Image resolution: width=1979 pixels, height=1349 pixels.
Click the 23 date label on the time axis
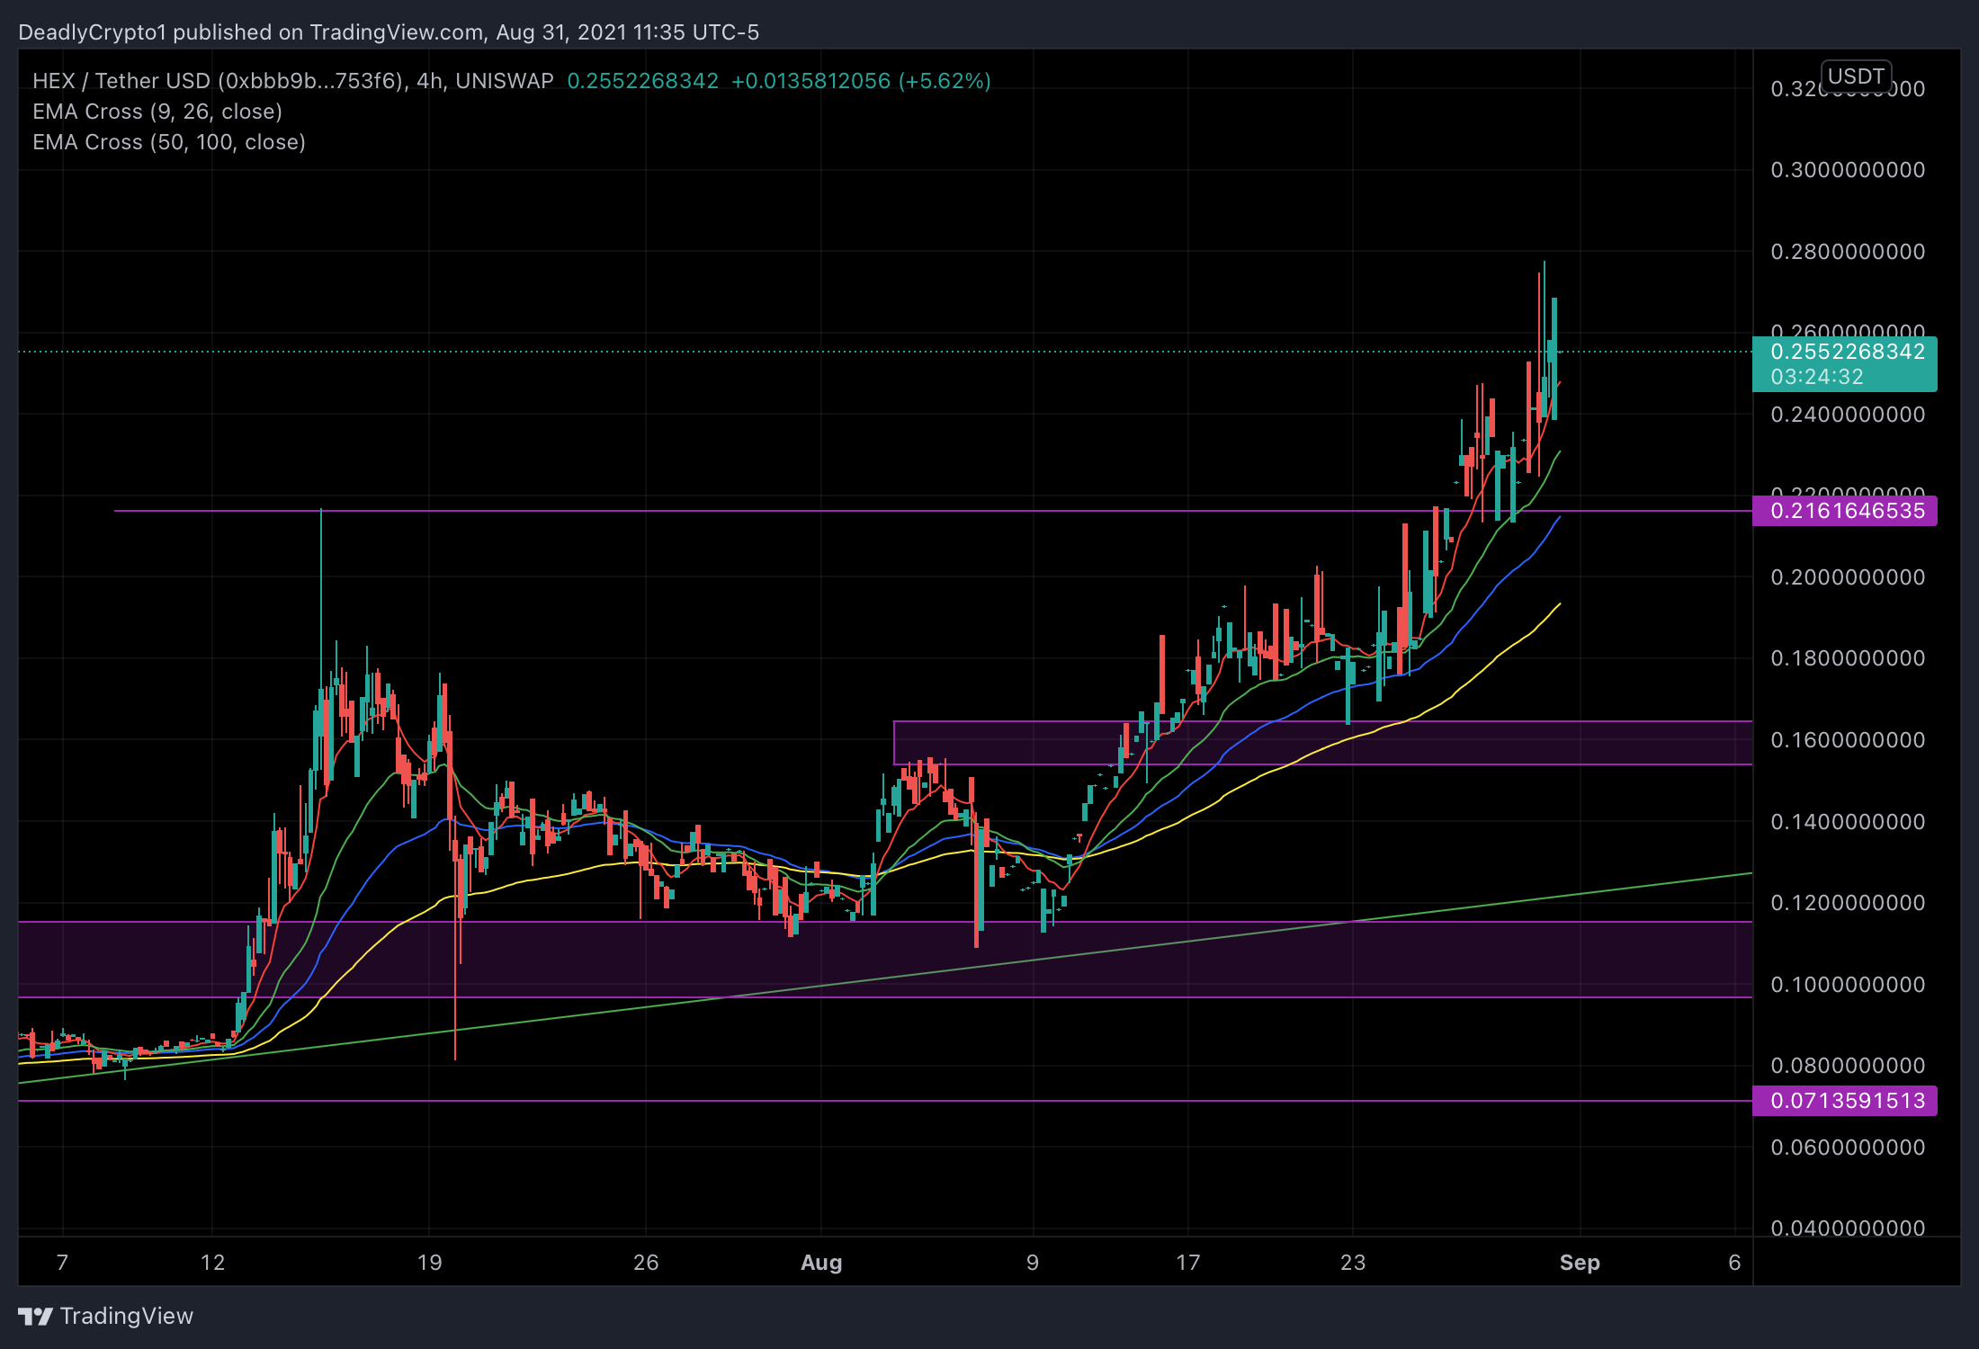pyautogui.click(x=1353, y=1263)
